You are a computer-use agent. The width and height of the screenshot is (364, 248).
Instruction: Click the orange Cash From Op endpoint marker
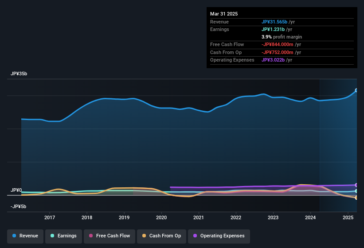tap(356, 198)
